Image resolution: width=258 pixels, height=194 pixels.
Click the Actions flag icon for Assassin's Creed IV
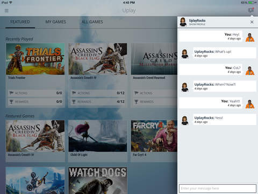point(74,93)
